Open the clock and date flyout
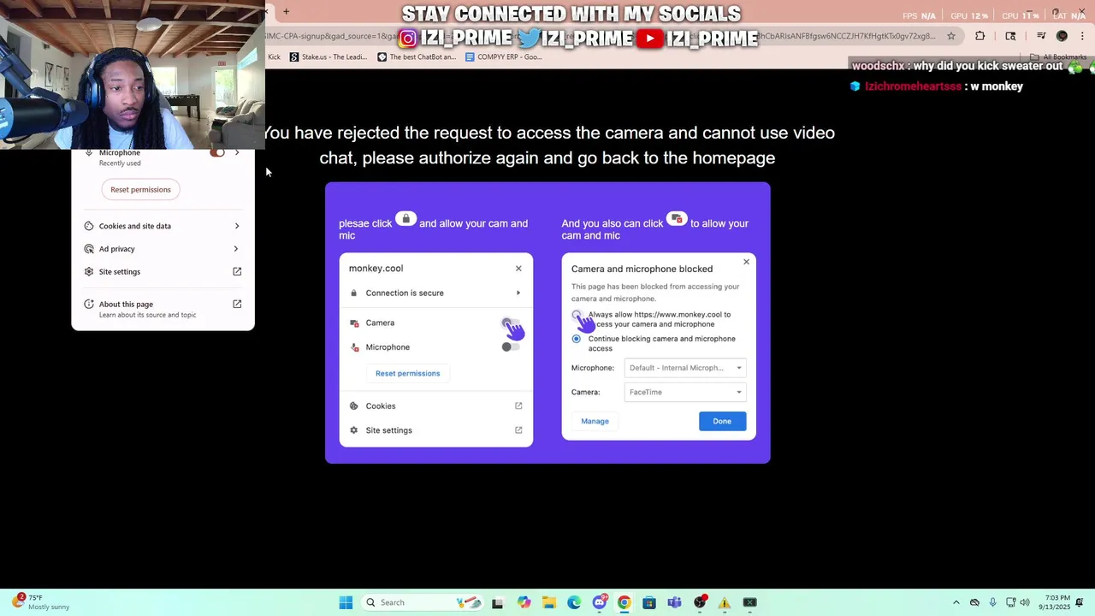Viewport: 1095px width, 616px height. coord(1055,602)
